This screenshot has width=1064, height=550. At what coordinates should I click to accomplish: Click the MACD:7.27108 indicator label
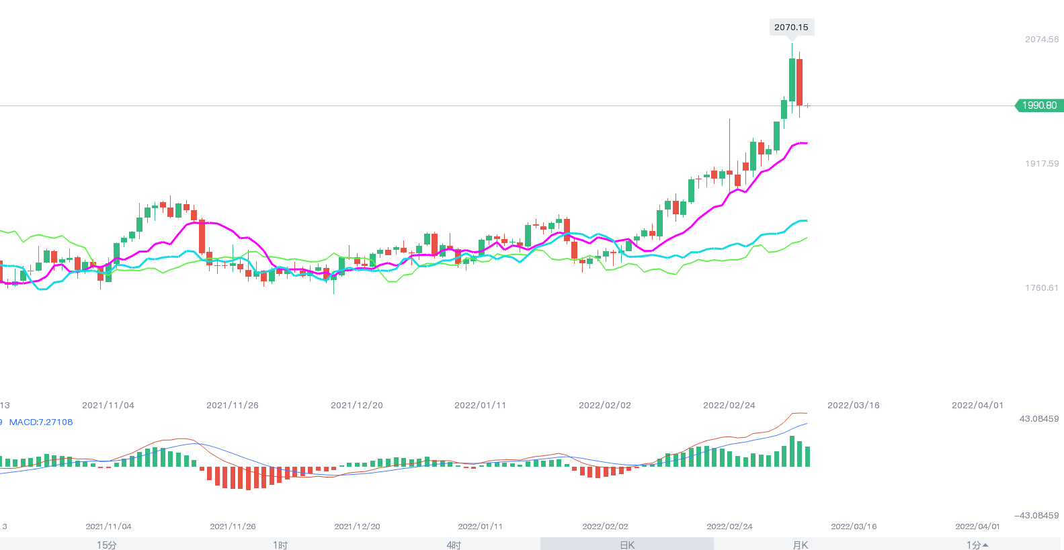coord(41,422)
